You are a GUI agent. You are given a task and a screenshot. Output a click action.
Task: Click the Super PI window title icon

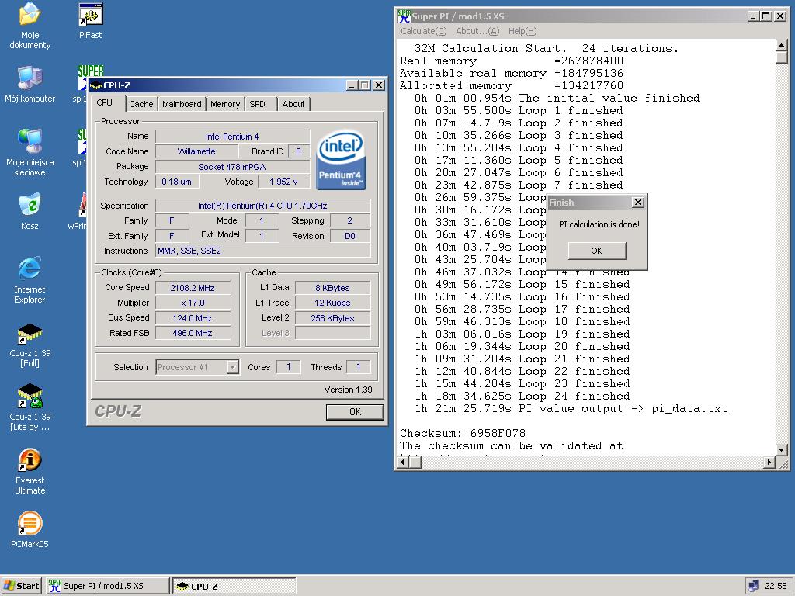click(x=404, y=16)
